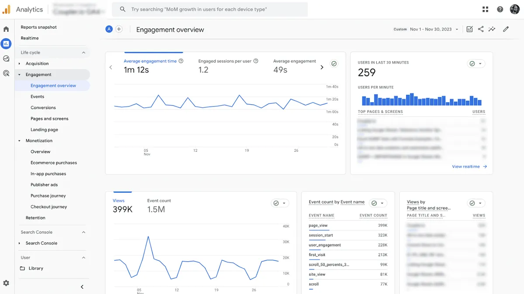Open Ecommerce purchases report
The image size is (524, 294).
(54, 163)
